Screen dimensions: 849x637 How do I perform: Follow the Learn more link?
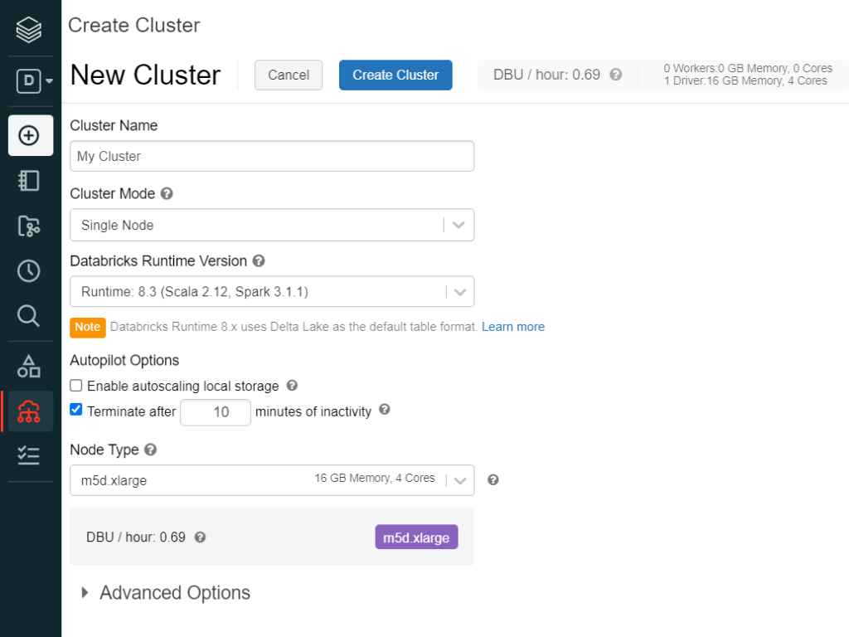pos(512,327)
